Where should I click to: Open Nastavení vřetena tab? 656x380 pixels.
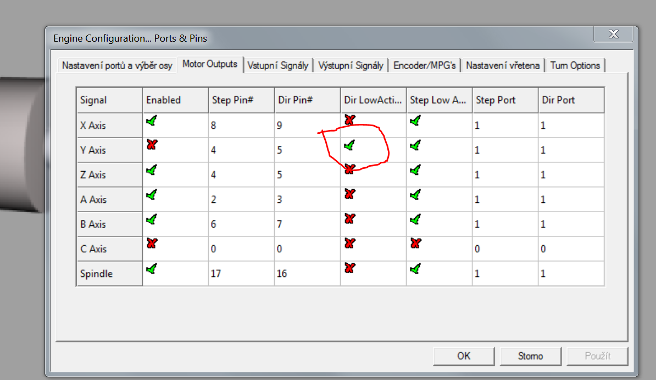point(502,65)
